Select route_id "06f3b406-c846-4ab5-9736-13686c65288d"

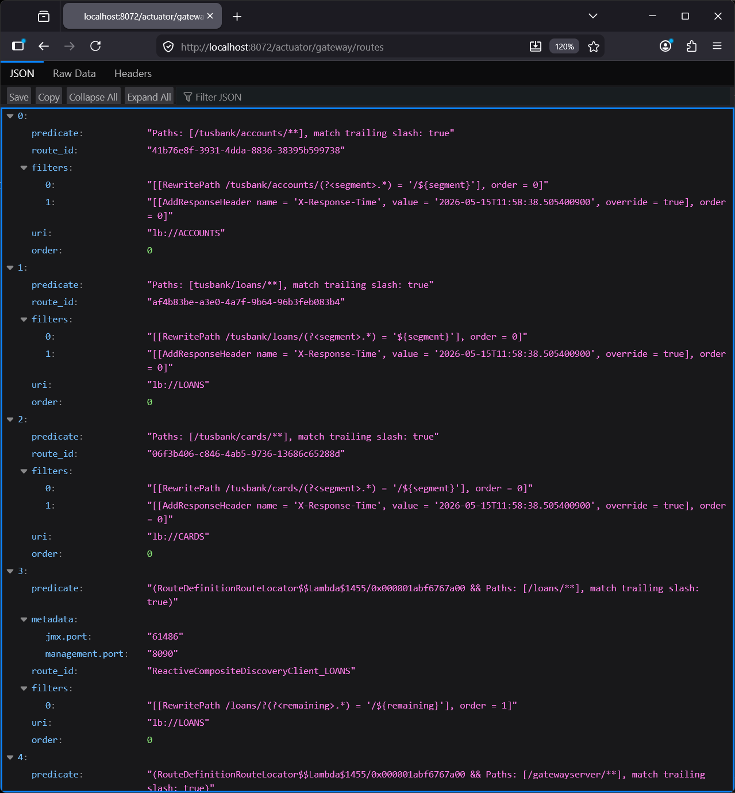coord(246,454)
